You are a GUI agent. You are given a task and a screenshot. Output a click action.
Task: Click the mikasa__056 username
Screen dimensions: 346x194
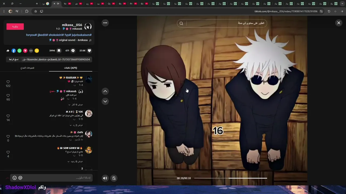pyautogui.click(x=72, y=25)
